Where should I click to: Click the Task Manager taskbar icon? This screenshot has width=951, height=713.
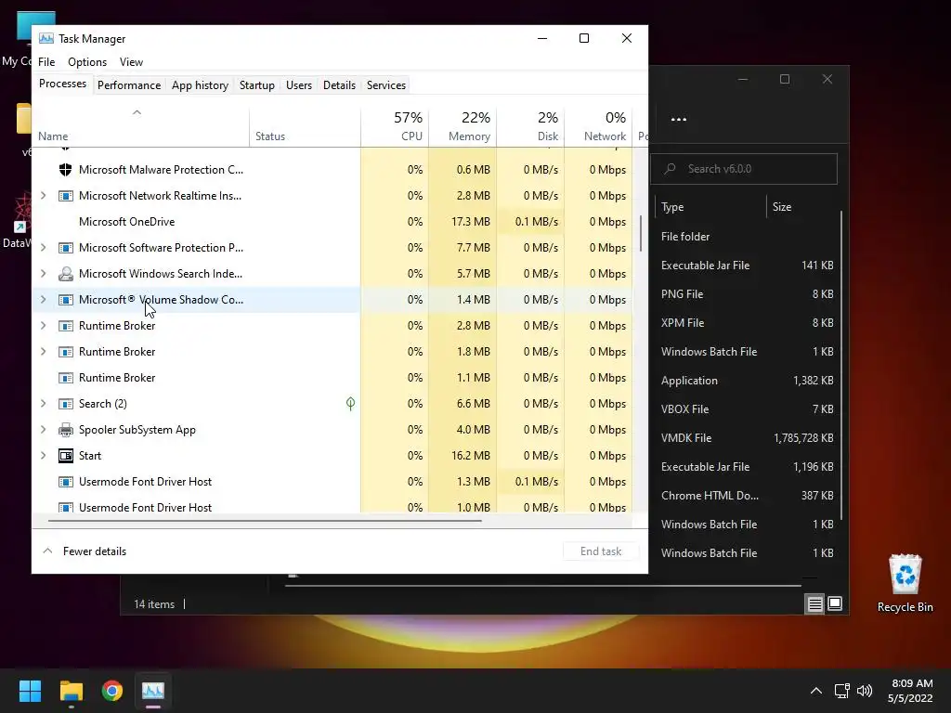153,691
